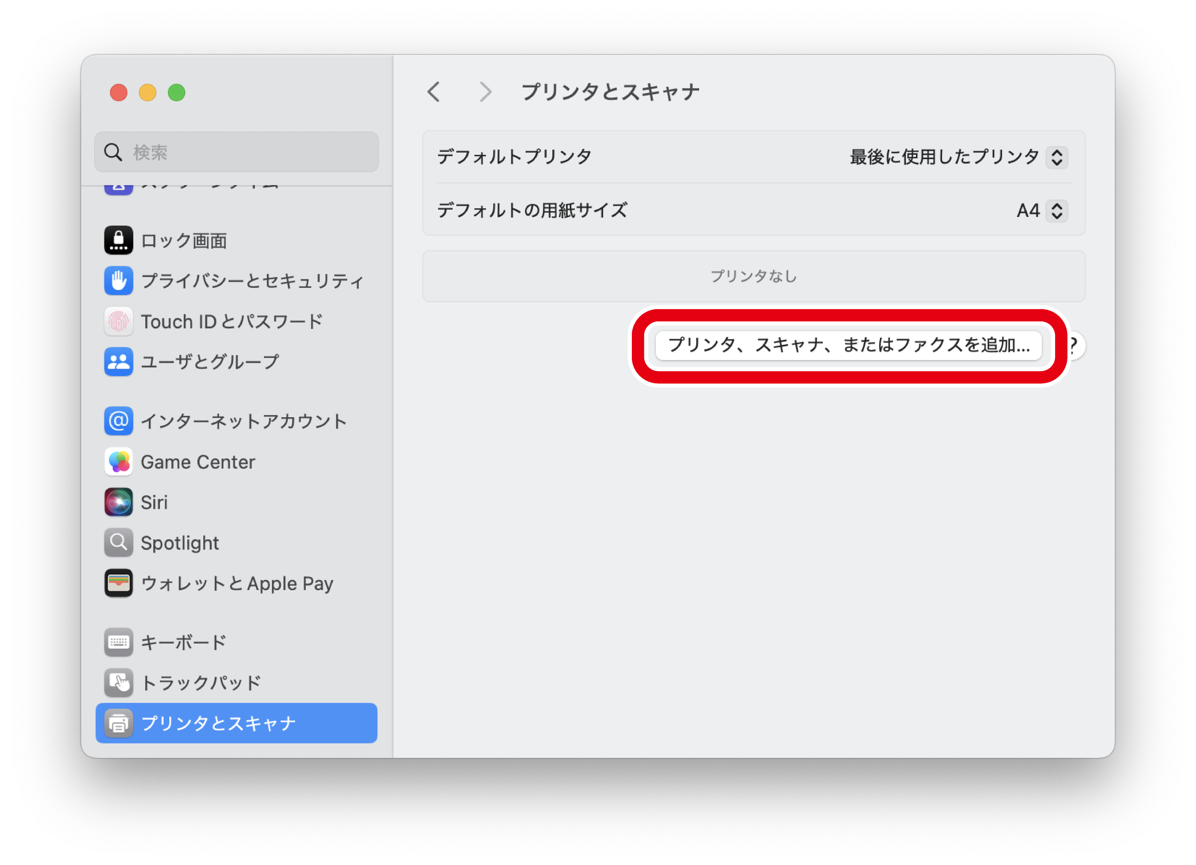Click the green full-screen window button
1196x865 pixels.
coord(176,93)
